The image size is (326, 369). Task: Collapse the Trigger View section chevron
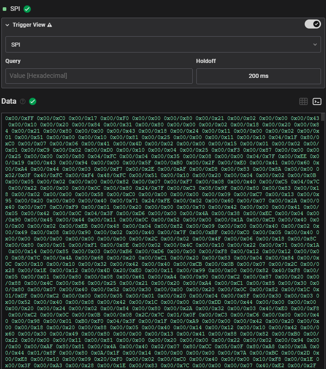click(8, 25)
